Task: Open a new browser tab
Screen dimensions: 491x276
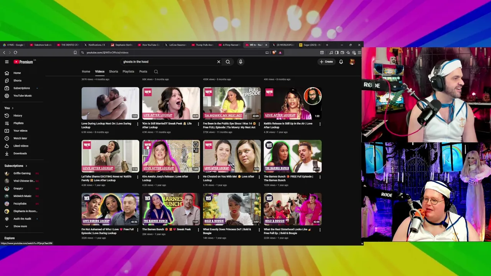Action: [327, 45]
